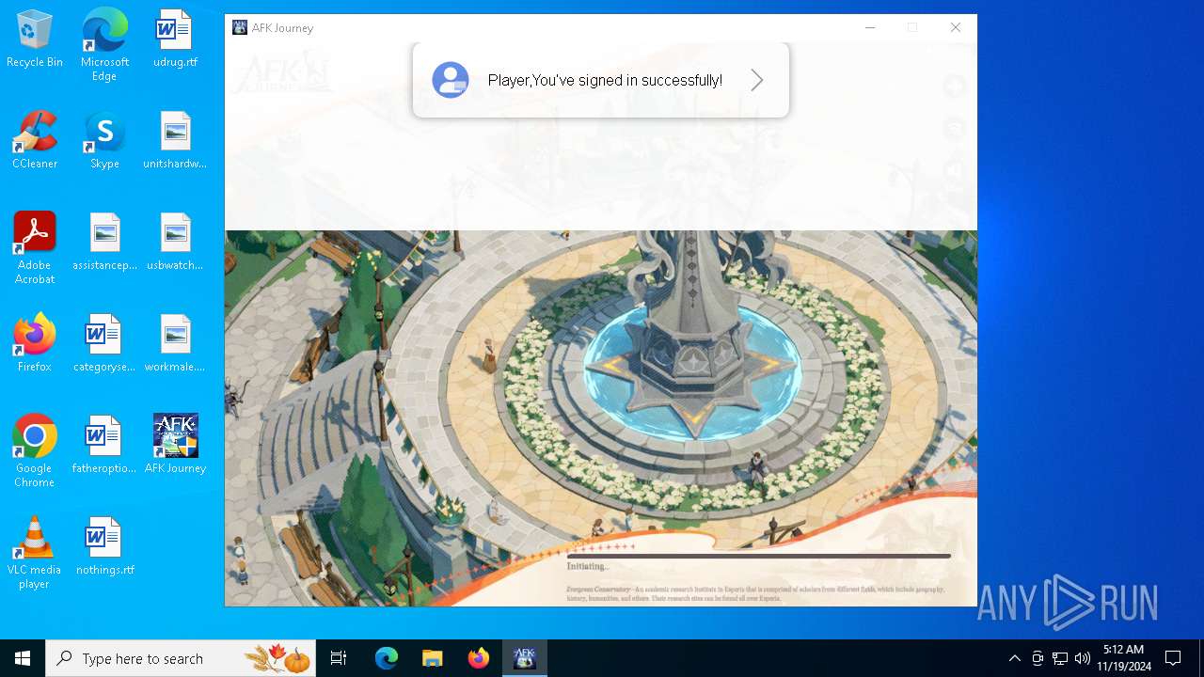
Task: Select Firefox desktop shortcut
Action: (35, 344)
